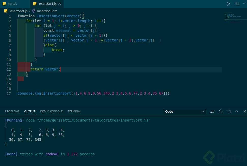The image size is (247, 166).
Task: Click the JS icon on insertSort.js tab
Action: coord(35,4)
